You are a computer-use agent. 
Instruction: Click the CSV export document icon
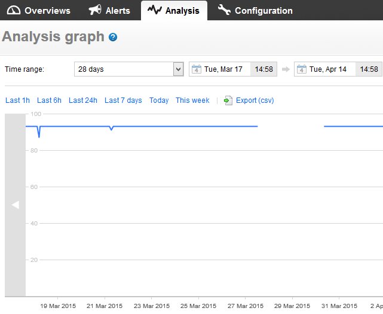tap(228, 100)
